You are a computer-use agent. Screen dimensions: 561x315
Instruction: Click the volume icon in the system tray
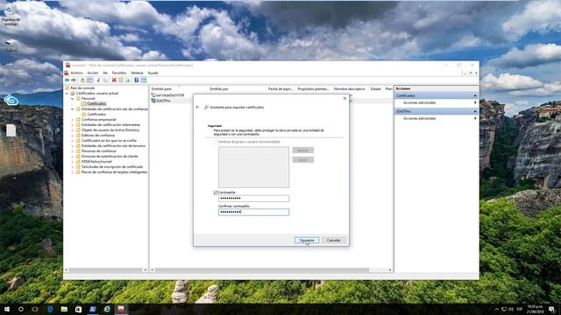[x=511, y=309]
